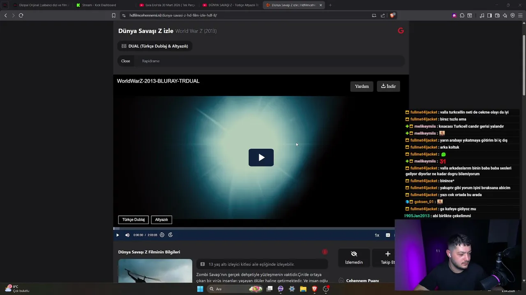Viewport: 526px width, 295px height.
Task: Click the Cehennem Puanı label
Action: [x=362, y=281]
